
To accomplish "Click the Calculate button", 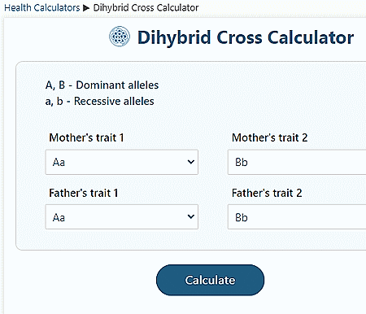I will click(210, 280).
